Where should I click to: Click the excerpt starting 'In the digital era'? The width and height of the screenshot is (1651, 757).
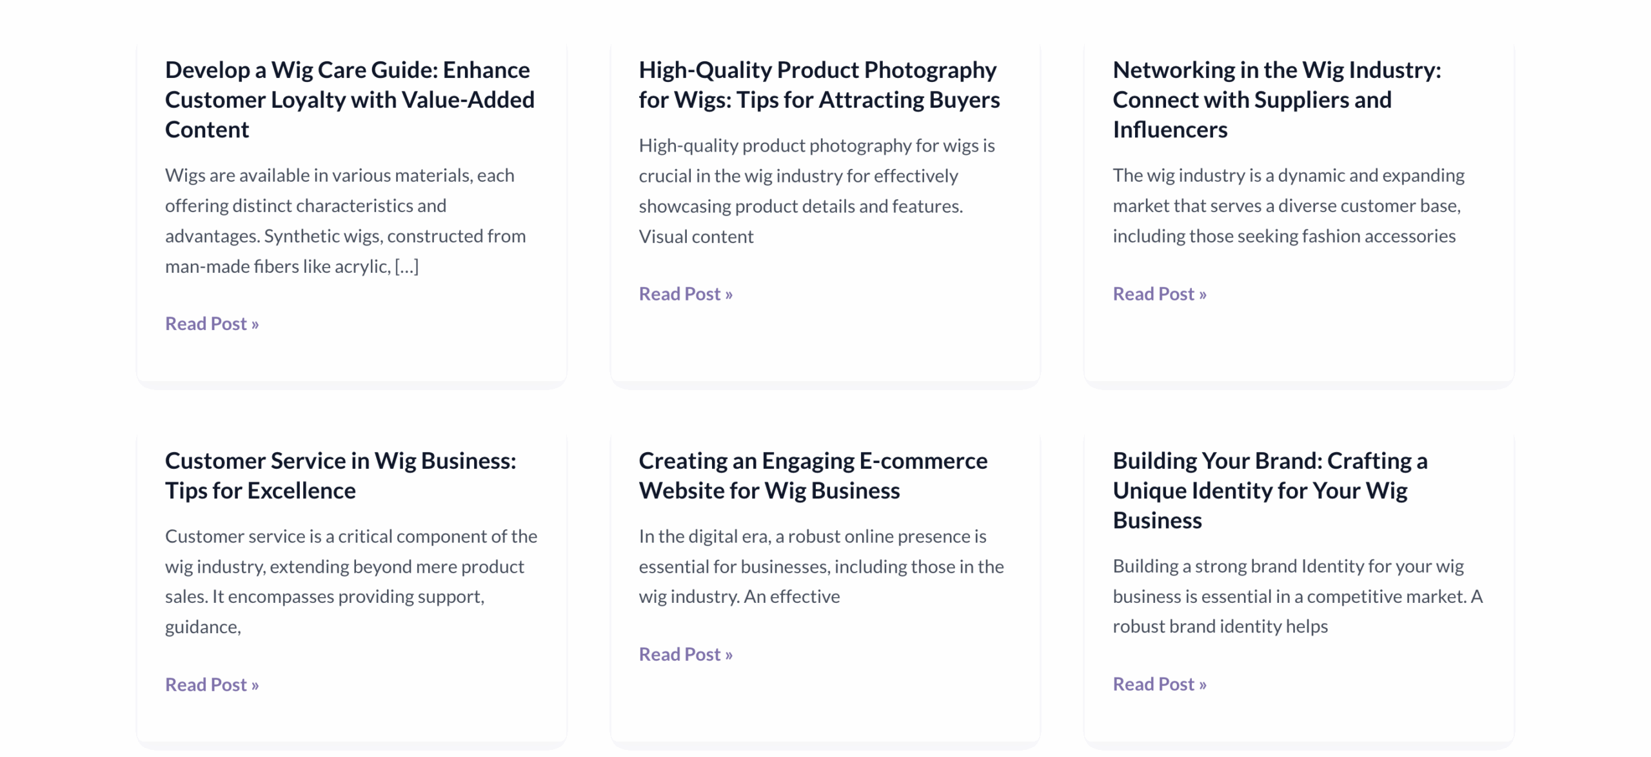pyautogui.click(x=820, y=566)
